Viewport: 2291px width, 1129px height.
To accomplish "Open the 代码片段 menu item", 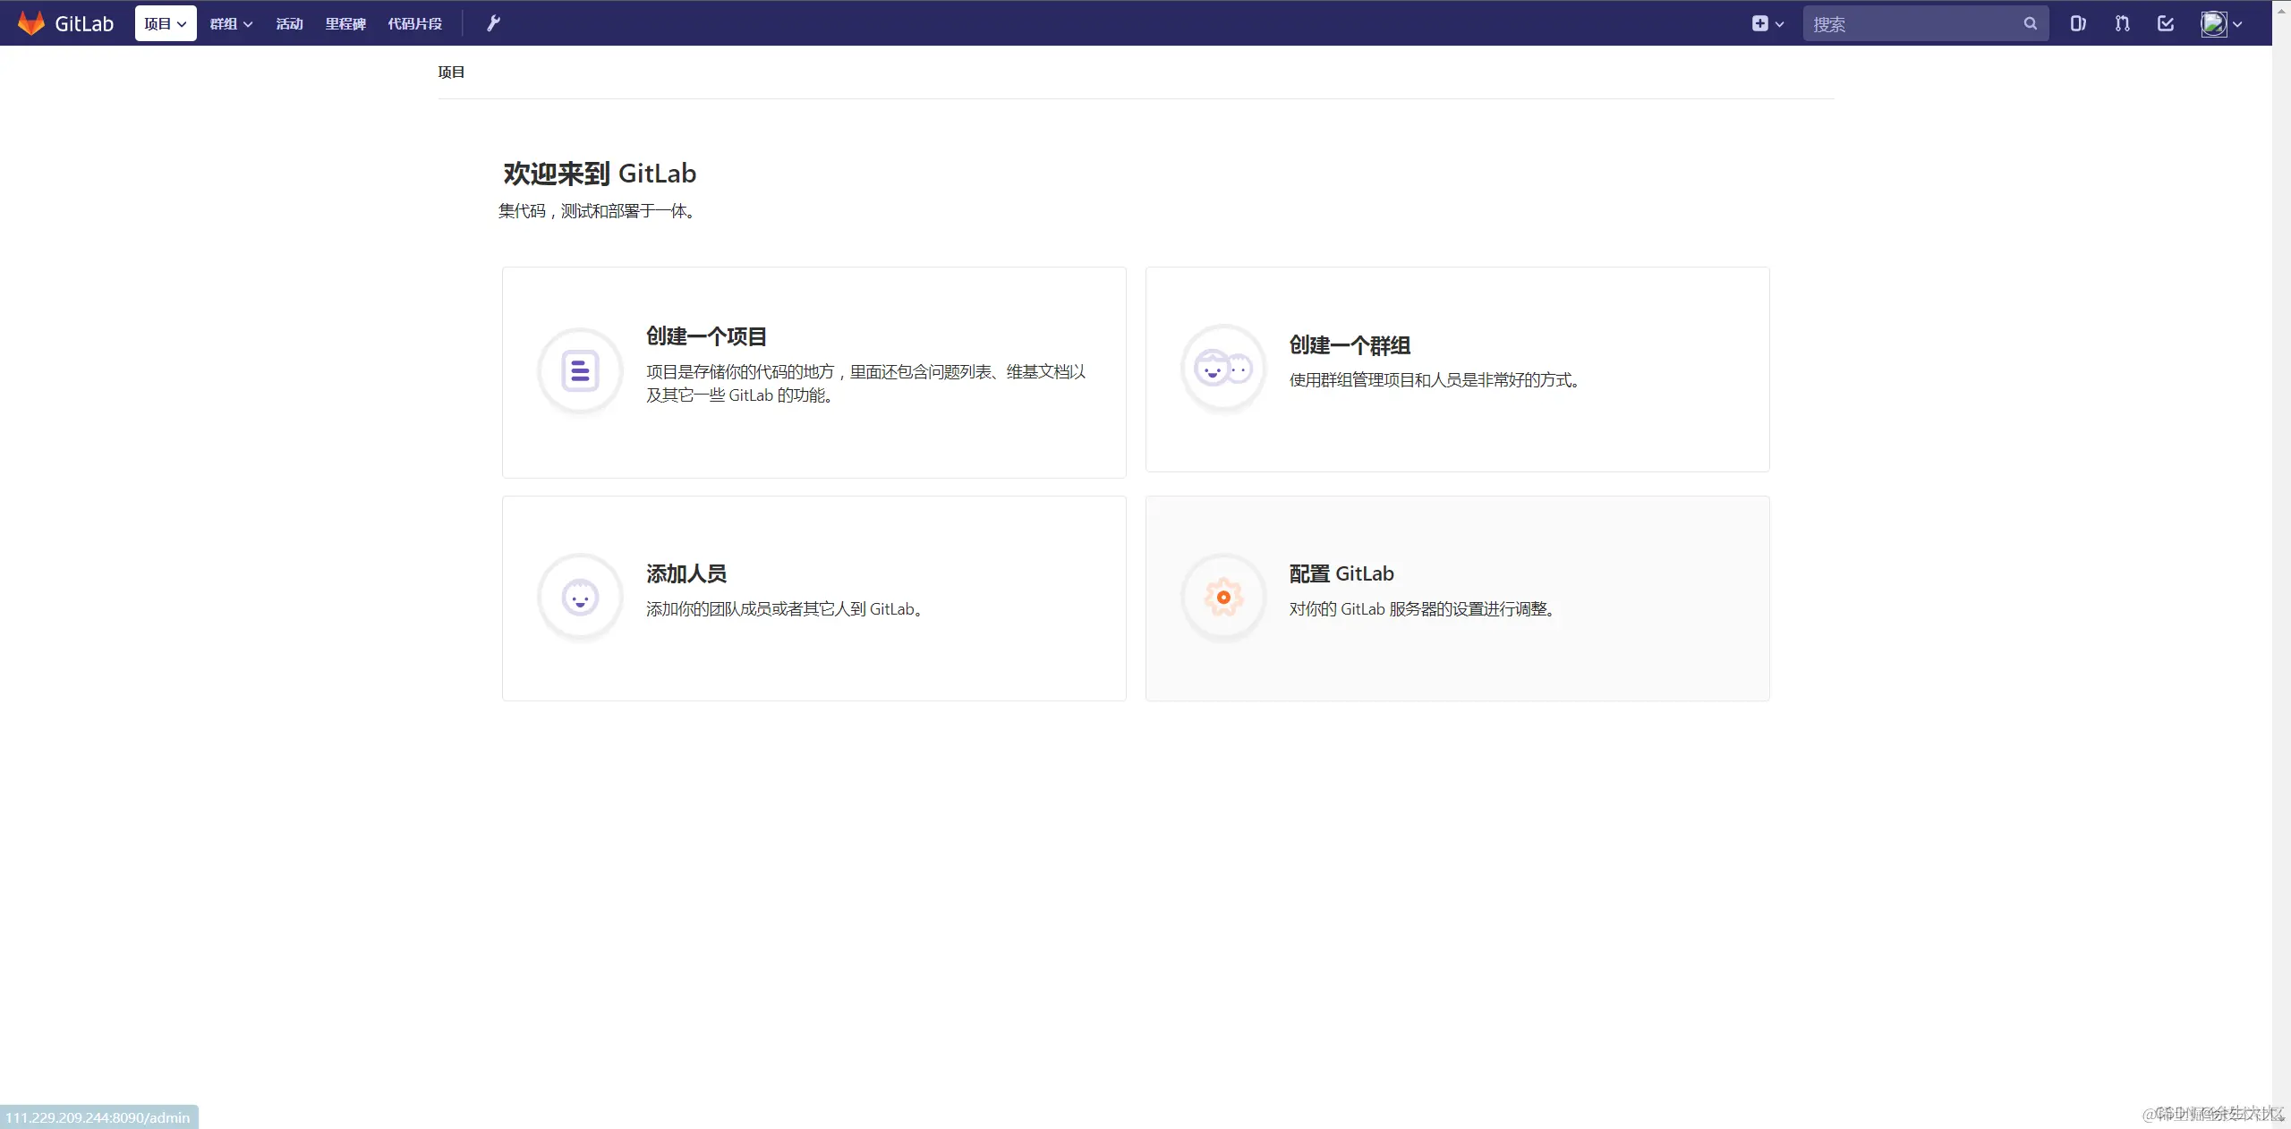I will pyautogui.click(x=414, y=23).
